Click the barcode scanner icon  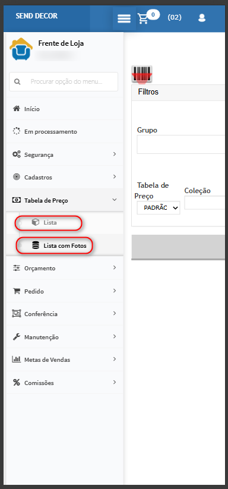coord(142,75)
